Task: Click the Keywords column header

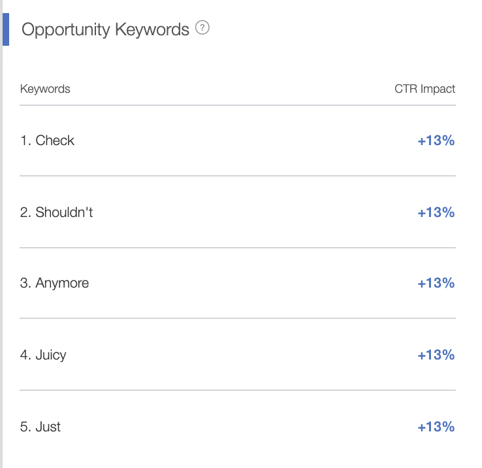Action: (45, 89)
